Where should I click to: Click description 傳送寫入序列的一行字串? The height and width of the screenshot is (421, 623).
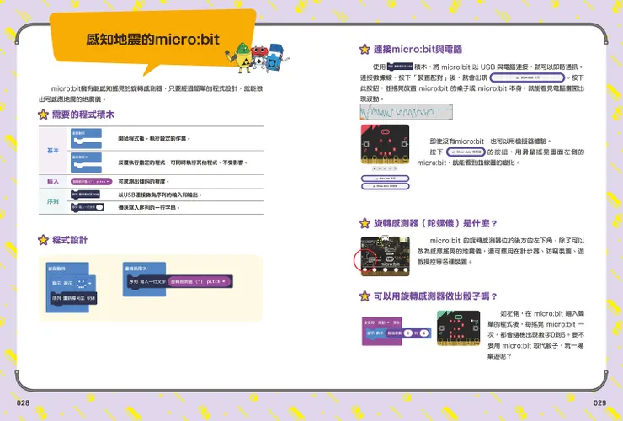coord(149,208)
